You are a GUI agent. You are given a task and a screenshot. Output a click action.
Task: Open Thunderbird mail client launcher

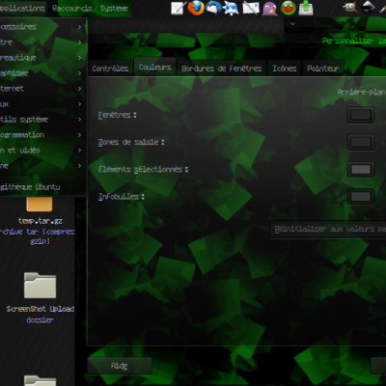[213, 8]
